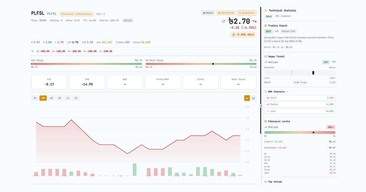Open the Portfolio briefcase button
This screenshot has width=366, height=192.
coord(225,13)
